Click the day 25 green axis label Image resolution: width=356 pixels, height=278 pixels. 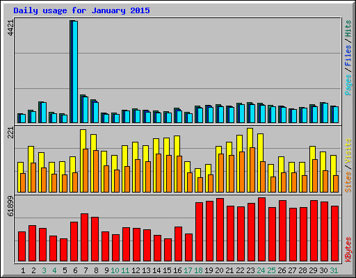point(271,270)
